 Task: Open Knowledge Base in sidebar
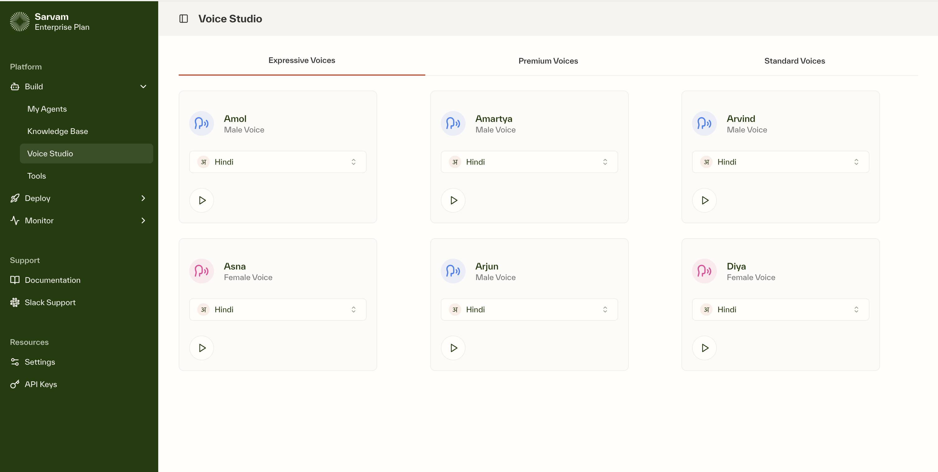(x=86, y=131)
